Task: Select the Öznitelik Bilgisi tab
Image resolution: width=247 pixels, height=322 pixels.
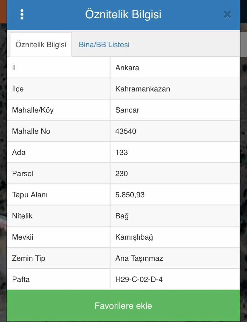Action: point(41,45)
